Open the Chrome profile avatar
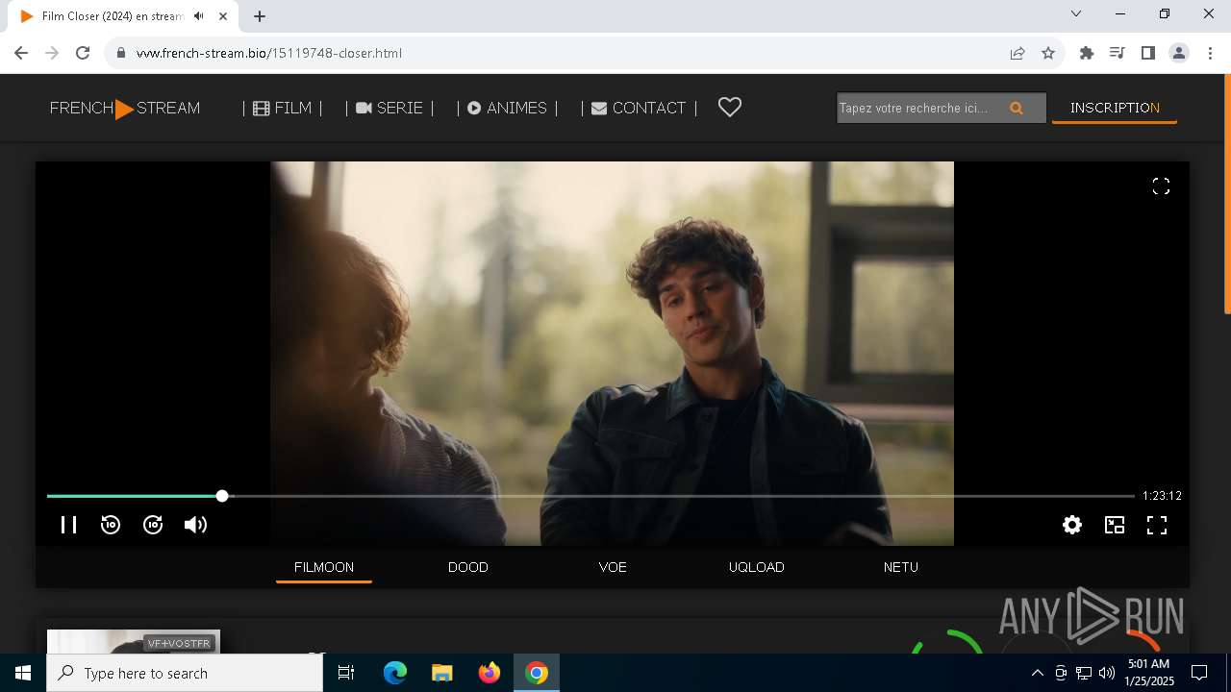The width and height of the screenshot is (1231, 692). pyautogui.click(x=1179, y=53)
